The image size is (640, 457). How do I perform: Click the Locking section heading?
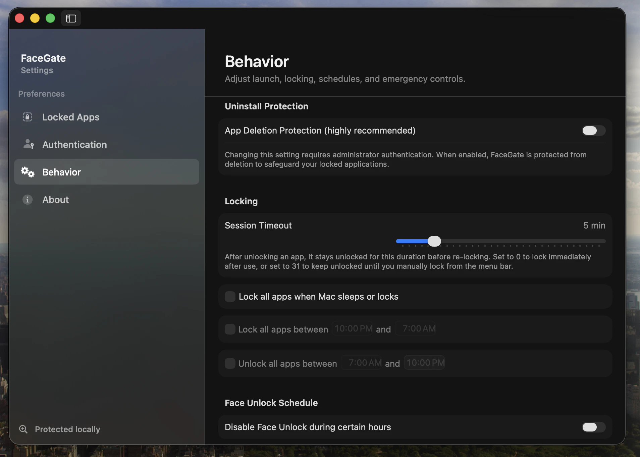(241, 201)
